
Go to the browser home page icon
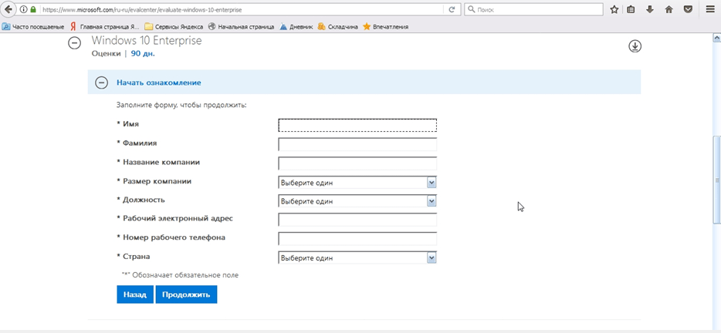click(x=669, y=9)
